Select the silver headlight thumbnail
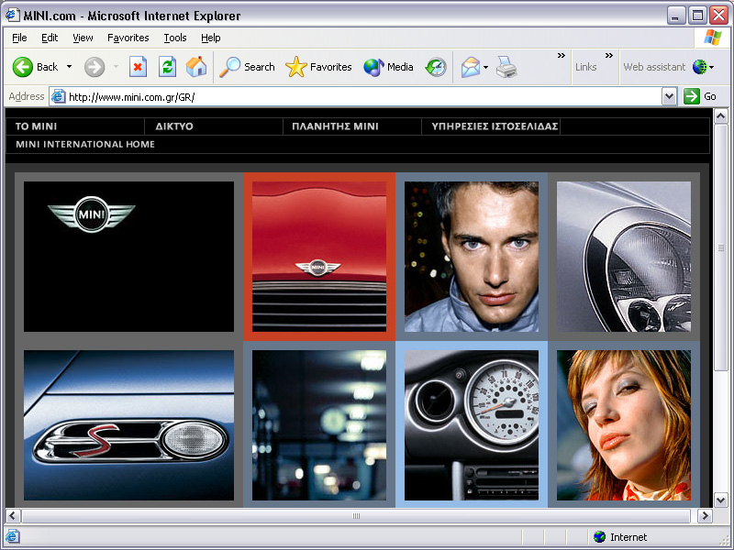 coord(624,257)
